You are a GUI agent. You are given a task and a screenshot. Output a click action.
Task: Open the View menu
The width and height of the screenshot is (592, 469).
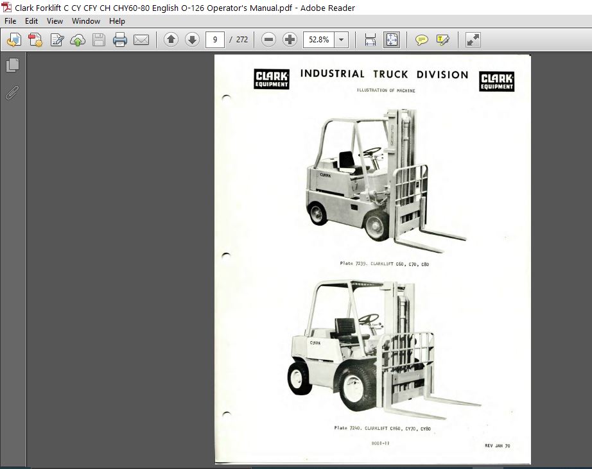(55, 21)
